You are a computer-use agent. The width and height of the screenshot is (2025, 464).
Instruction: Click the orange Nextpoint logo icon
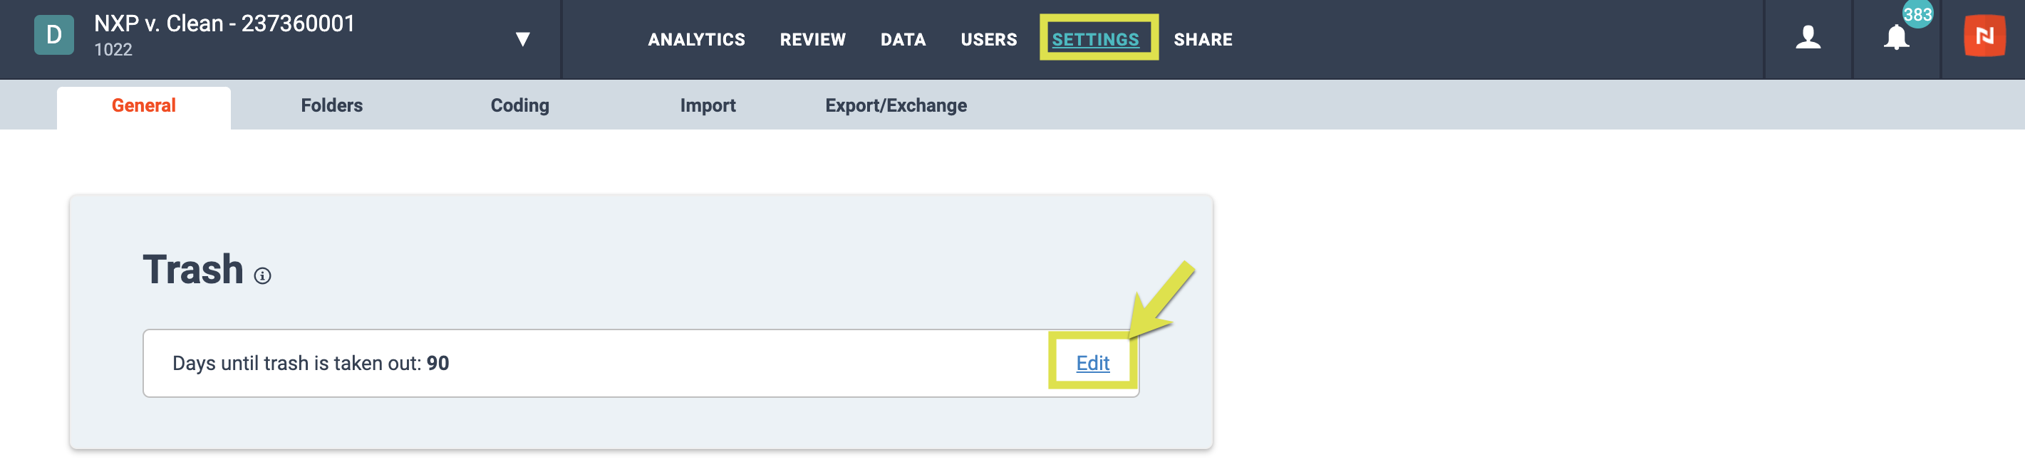[1984, 36]
